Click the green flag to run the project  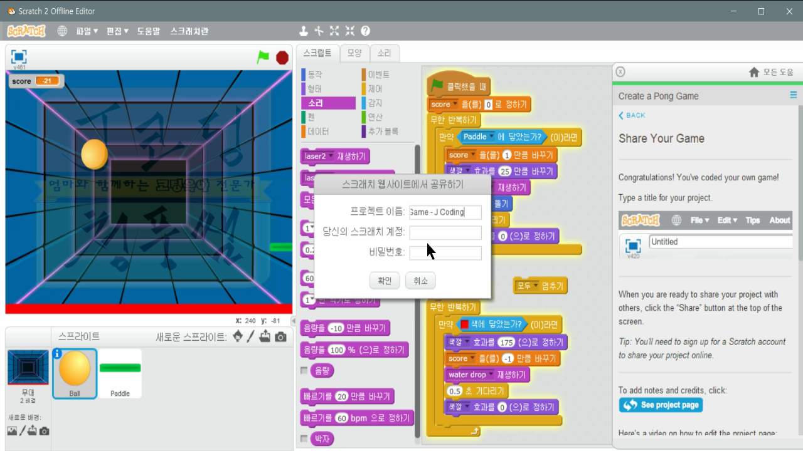click(263, 57)
